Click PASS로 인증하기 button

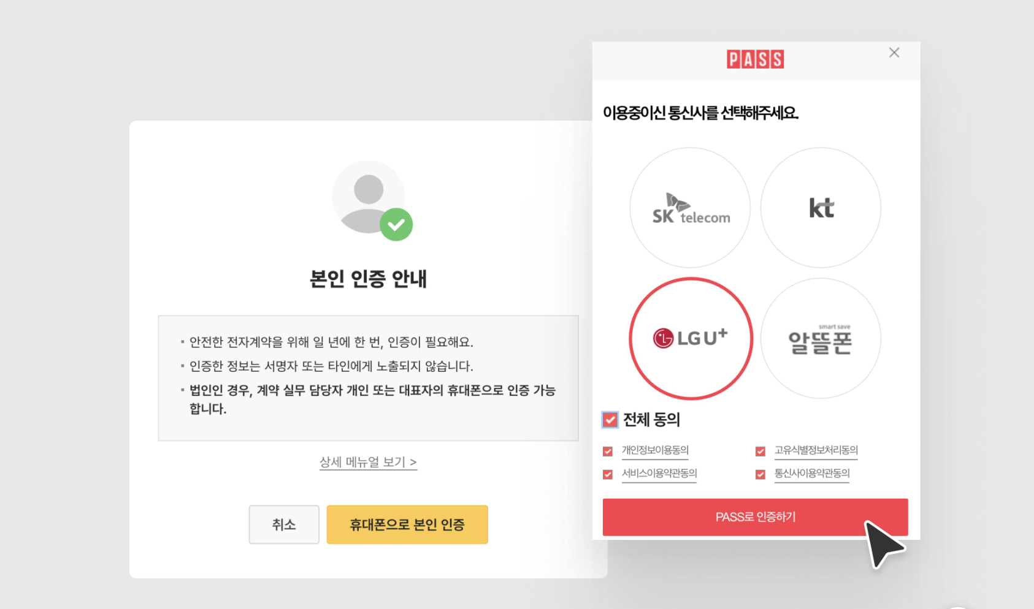tap(755, 517)
